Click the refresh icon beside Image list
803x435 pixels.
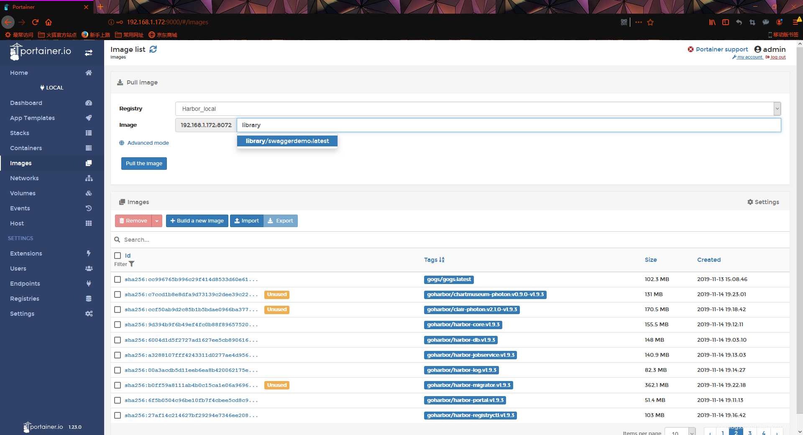pyautogui.click(x=153, y=49)
